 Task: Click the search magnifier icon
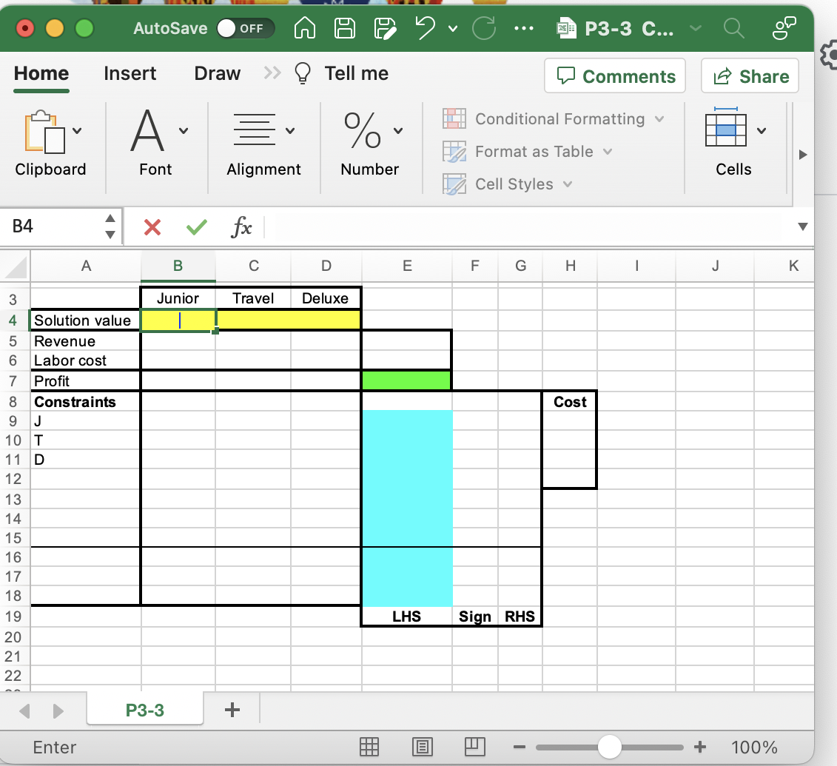point(734,28)
